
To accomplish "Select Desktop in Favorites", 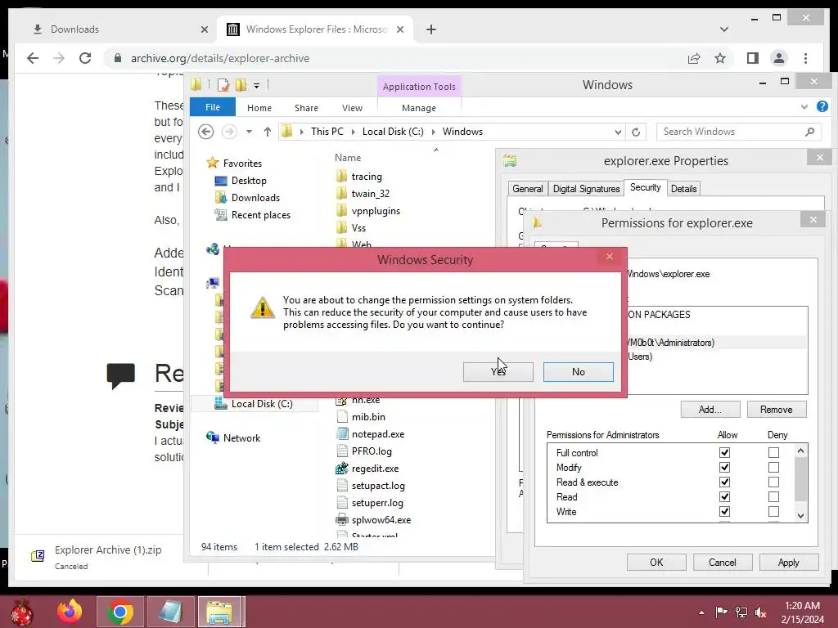I will tap(249, 181).
